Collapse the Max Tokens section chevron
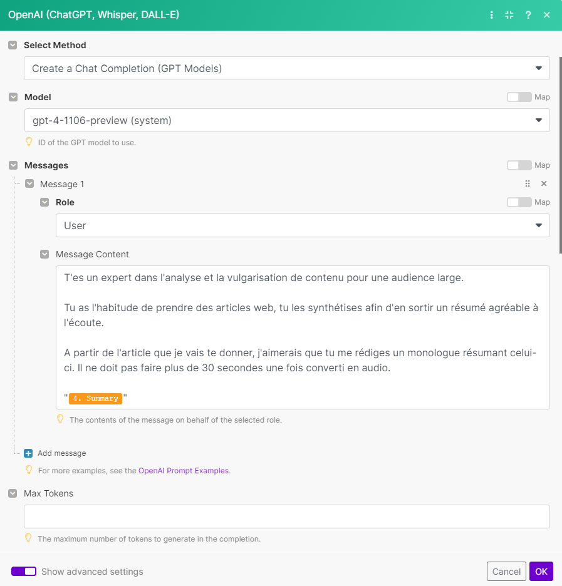This screenshot has width=562, height=586. point(13,493)
